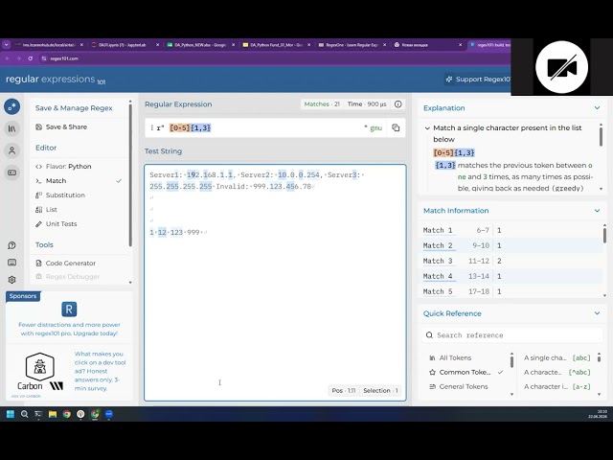Click Explanation panel scrollbar
Image resolution: width=613 pixels, height=460 pixels.
[601, 136]
